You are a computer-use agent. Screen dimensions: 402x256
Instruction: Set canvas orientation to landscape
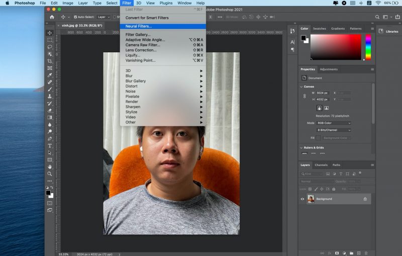[x=326, y=108]
